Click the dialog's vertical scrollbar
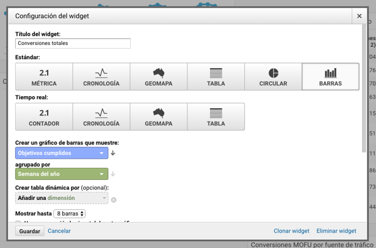This screenshot has height=248, width=376. 364,89
